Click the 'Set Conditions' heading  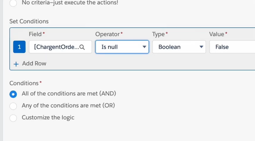(29, 21)
